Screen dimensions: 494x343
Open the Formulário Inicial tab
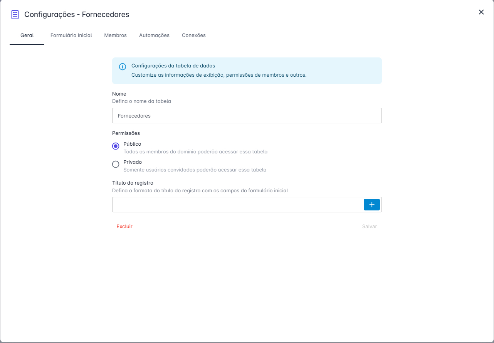[x=71, y=35]
